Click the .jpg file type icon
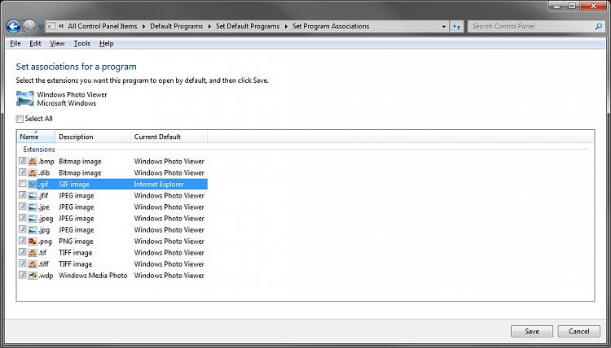This screenshot has height=348, width=611. pyautogui.click(x=33, y=229)
